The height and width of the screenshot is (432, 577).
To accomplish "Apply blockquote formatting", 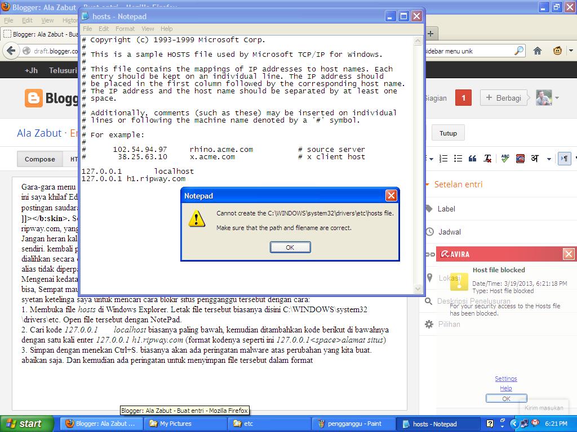I will (x=473, y=159).
